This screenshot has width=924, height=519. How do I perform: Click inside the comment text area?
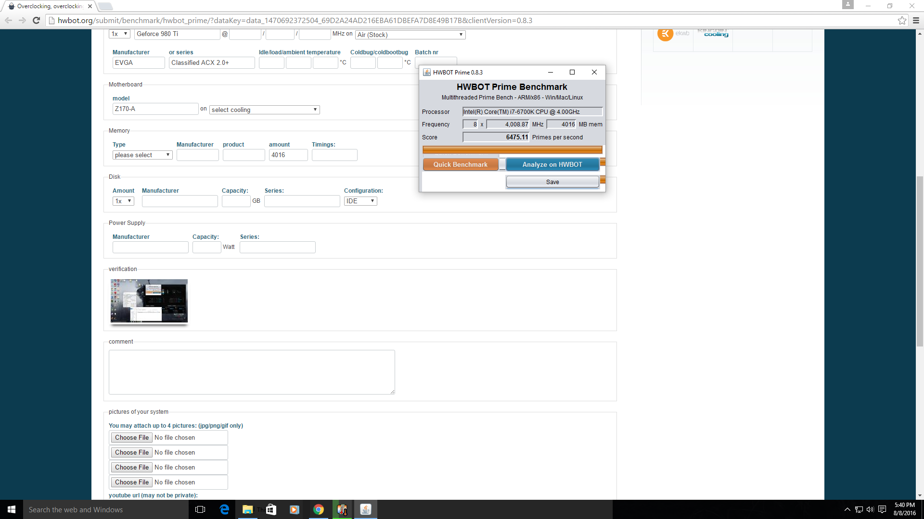tap(252, 372)
